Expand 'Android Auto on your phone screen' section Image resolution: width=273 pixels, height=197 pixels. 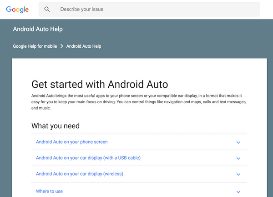pos(72,142)
